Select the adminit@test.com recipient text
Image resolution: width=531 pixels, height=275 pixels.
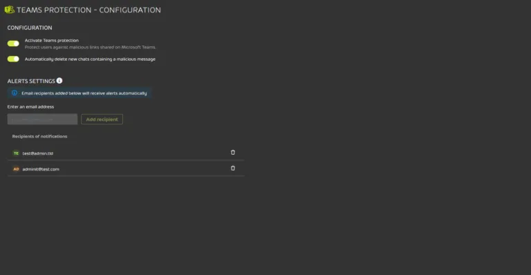pos(41,169)
